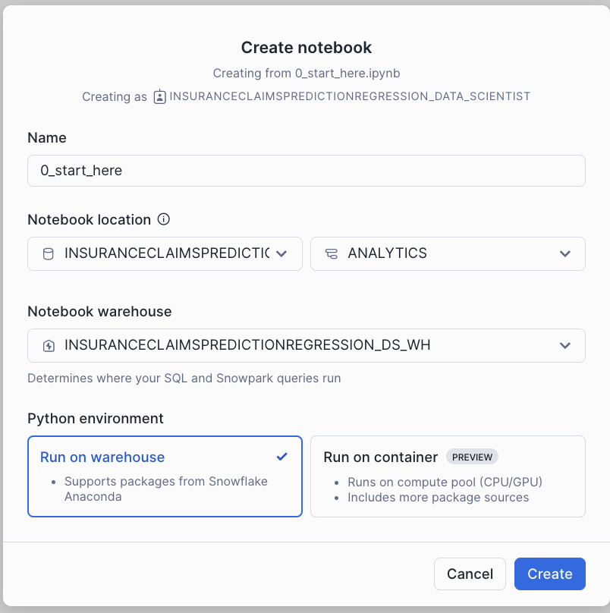Click the warehouse icon in the warehouse selector
This screenshot has width=610, height=613.
pyautogui.click(x=47, y=345)
